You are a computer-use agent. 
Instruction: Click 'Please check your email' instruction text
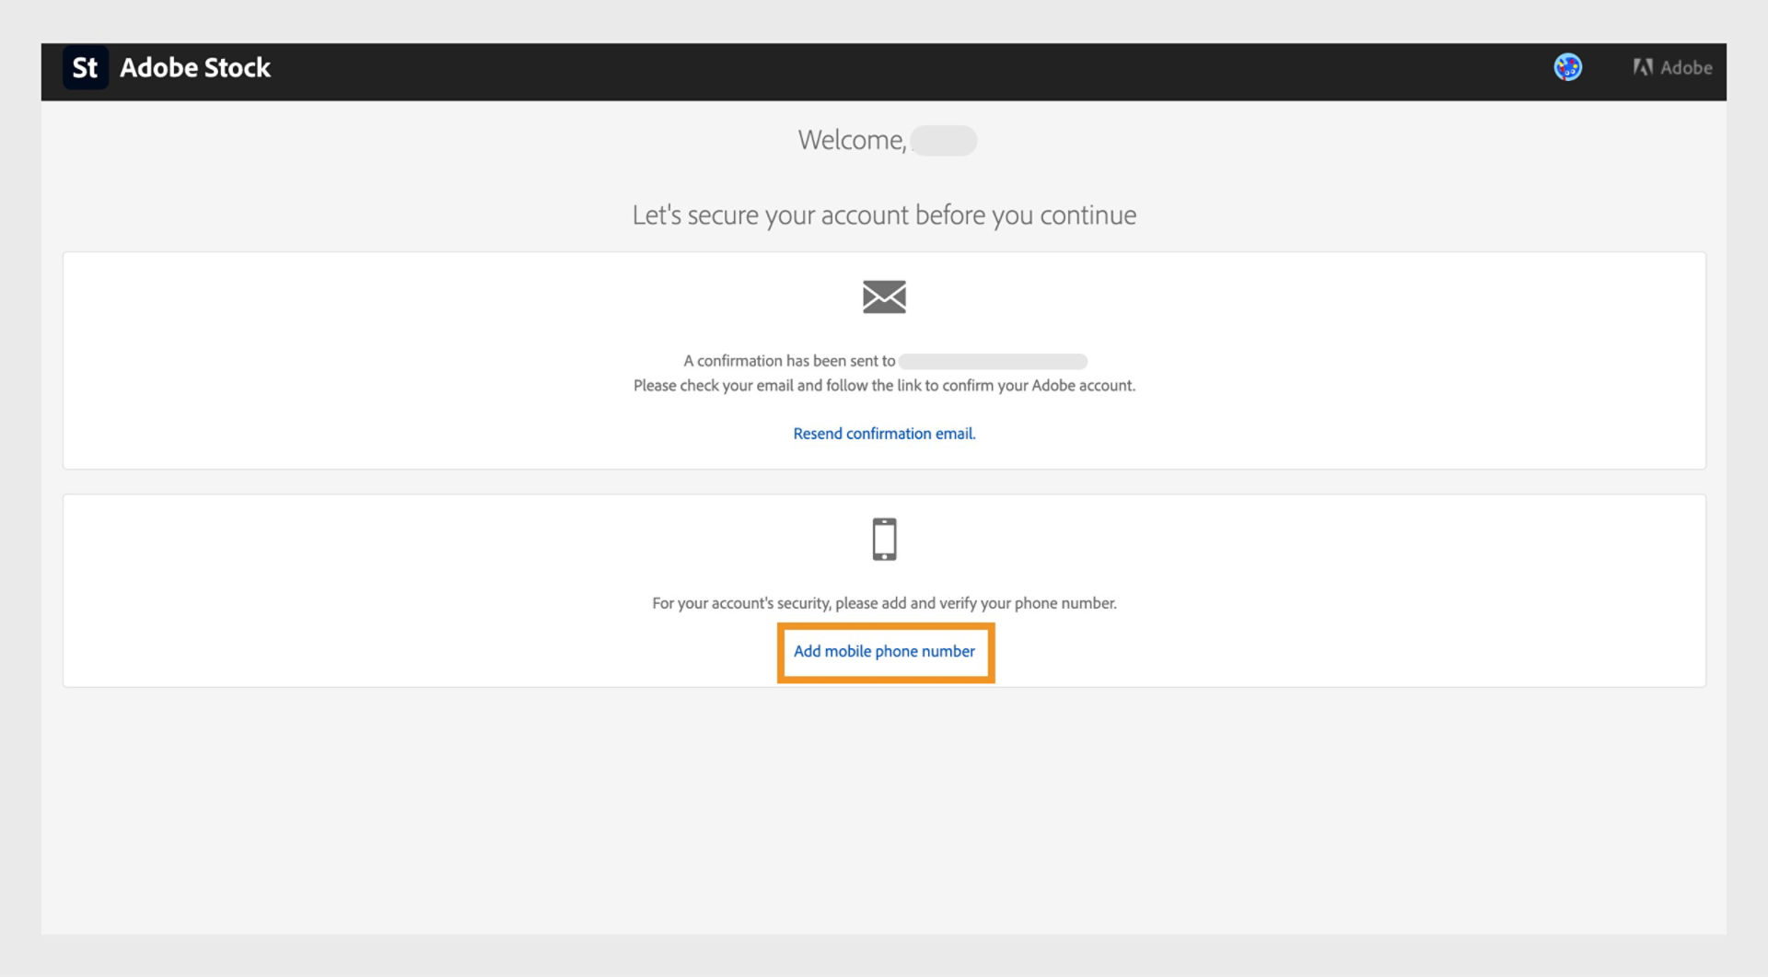click(x=884, y=386)
